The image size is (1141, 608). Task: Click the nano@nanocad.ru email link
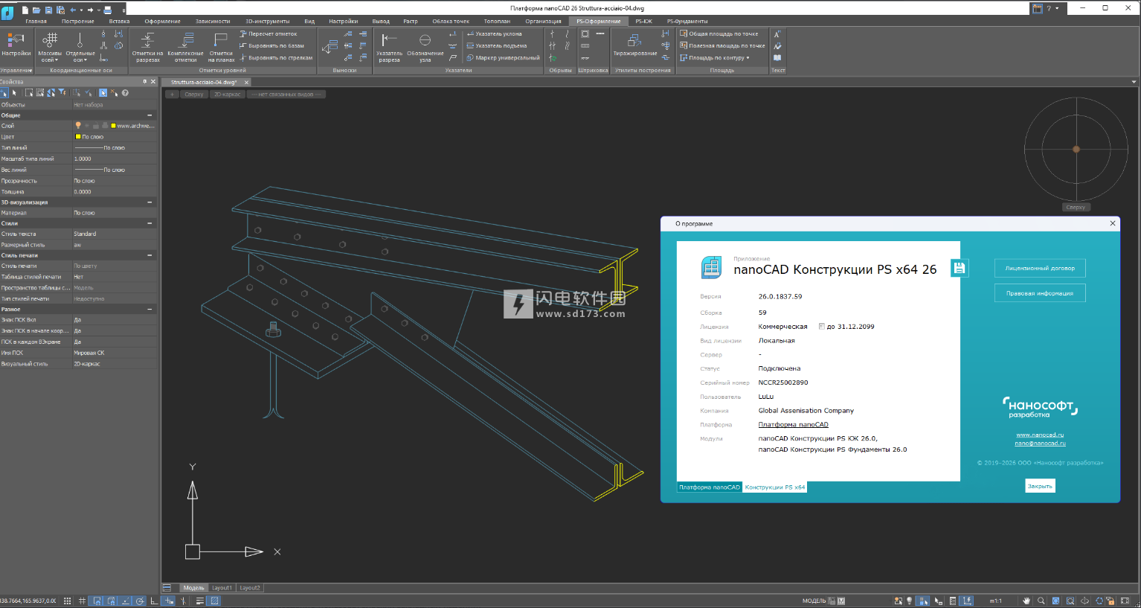(x=1040, y=444)
